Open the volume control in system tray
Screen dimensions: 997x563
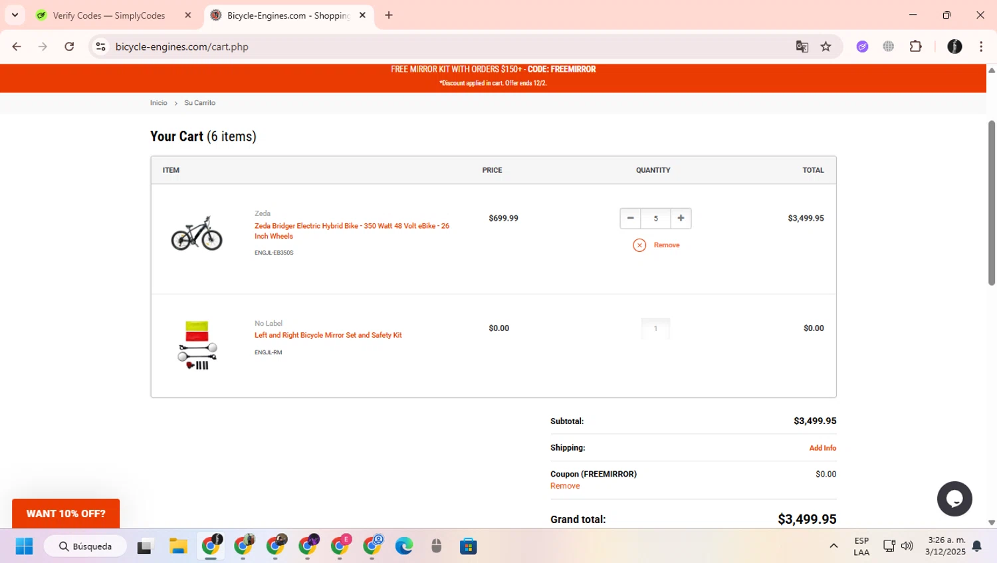[x=907, y=546]
